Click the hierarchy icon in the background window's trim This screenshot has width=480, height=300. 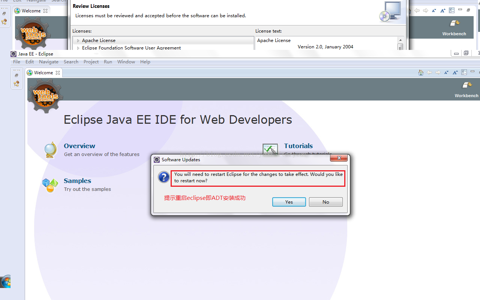4,22
